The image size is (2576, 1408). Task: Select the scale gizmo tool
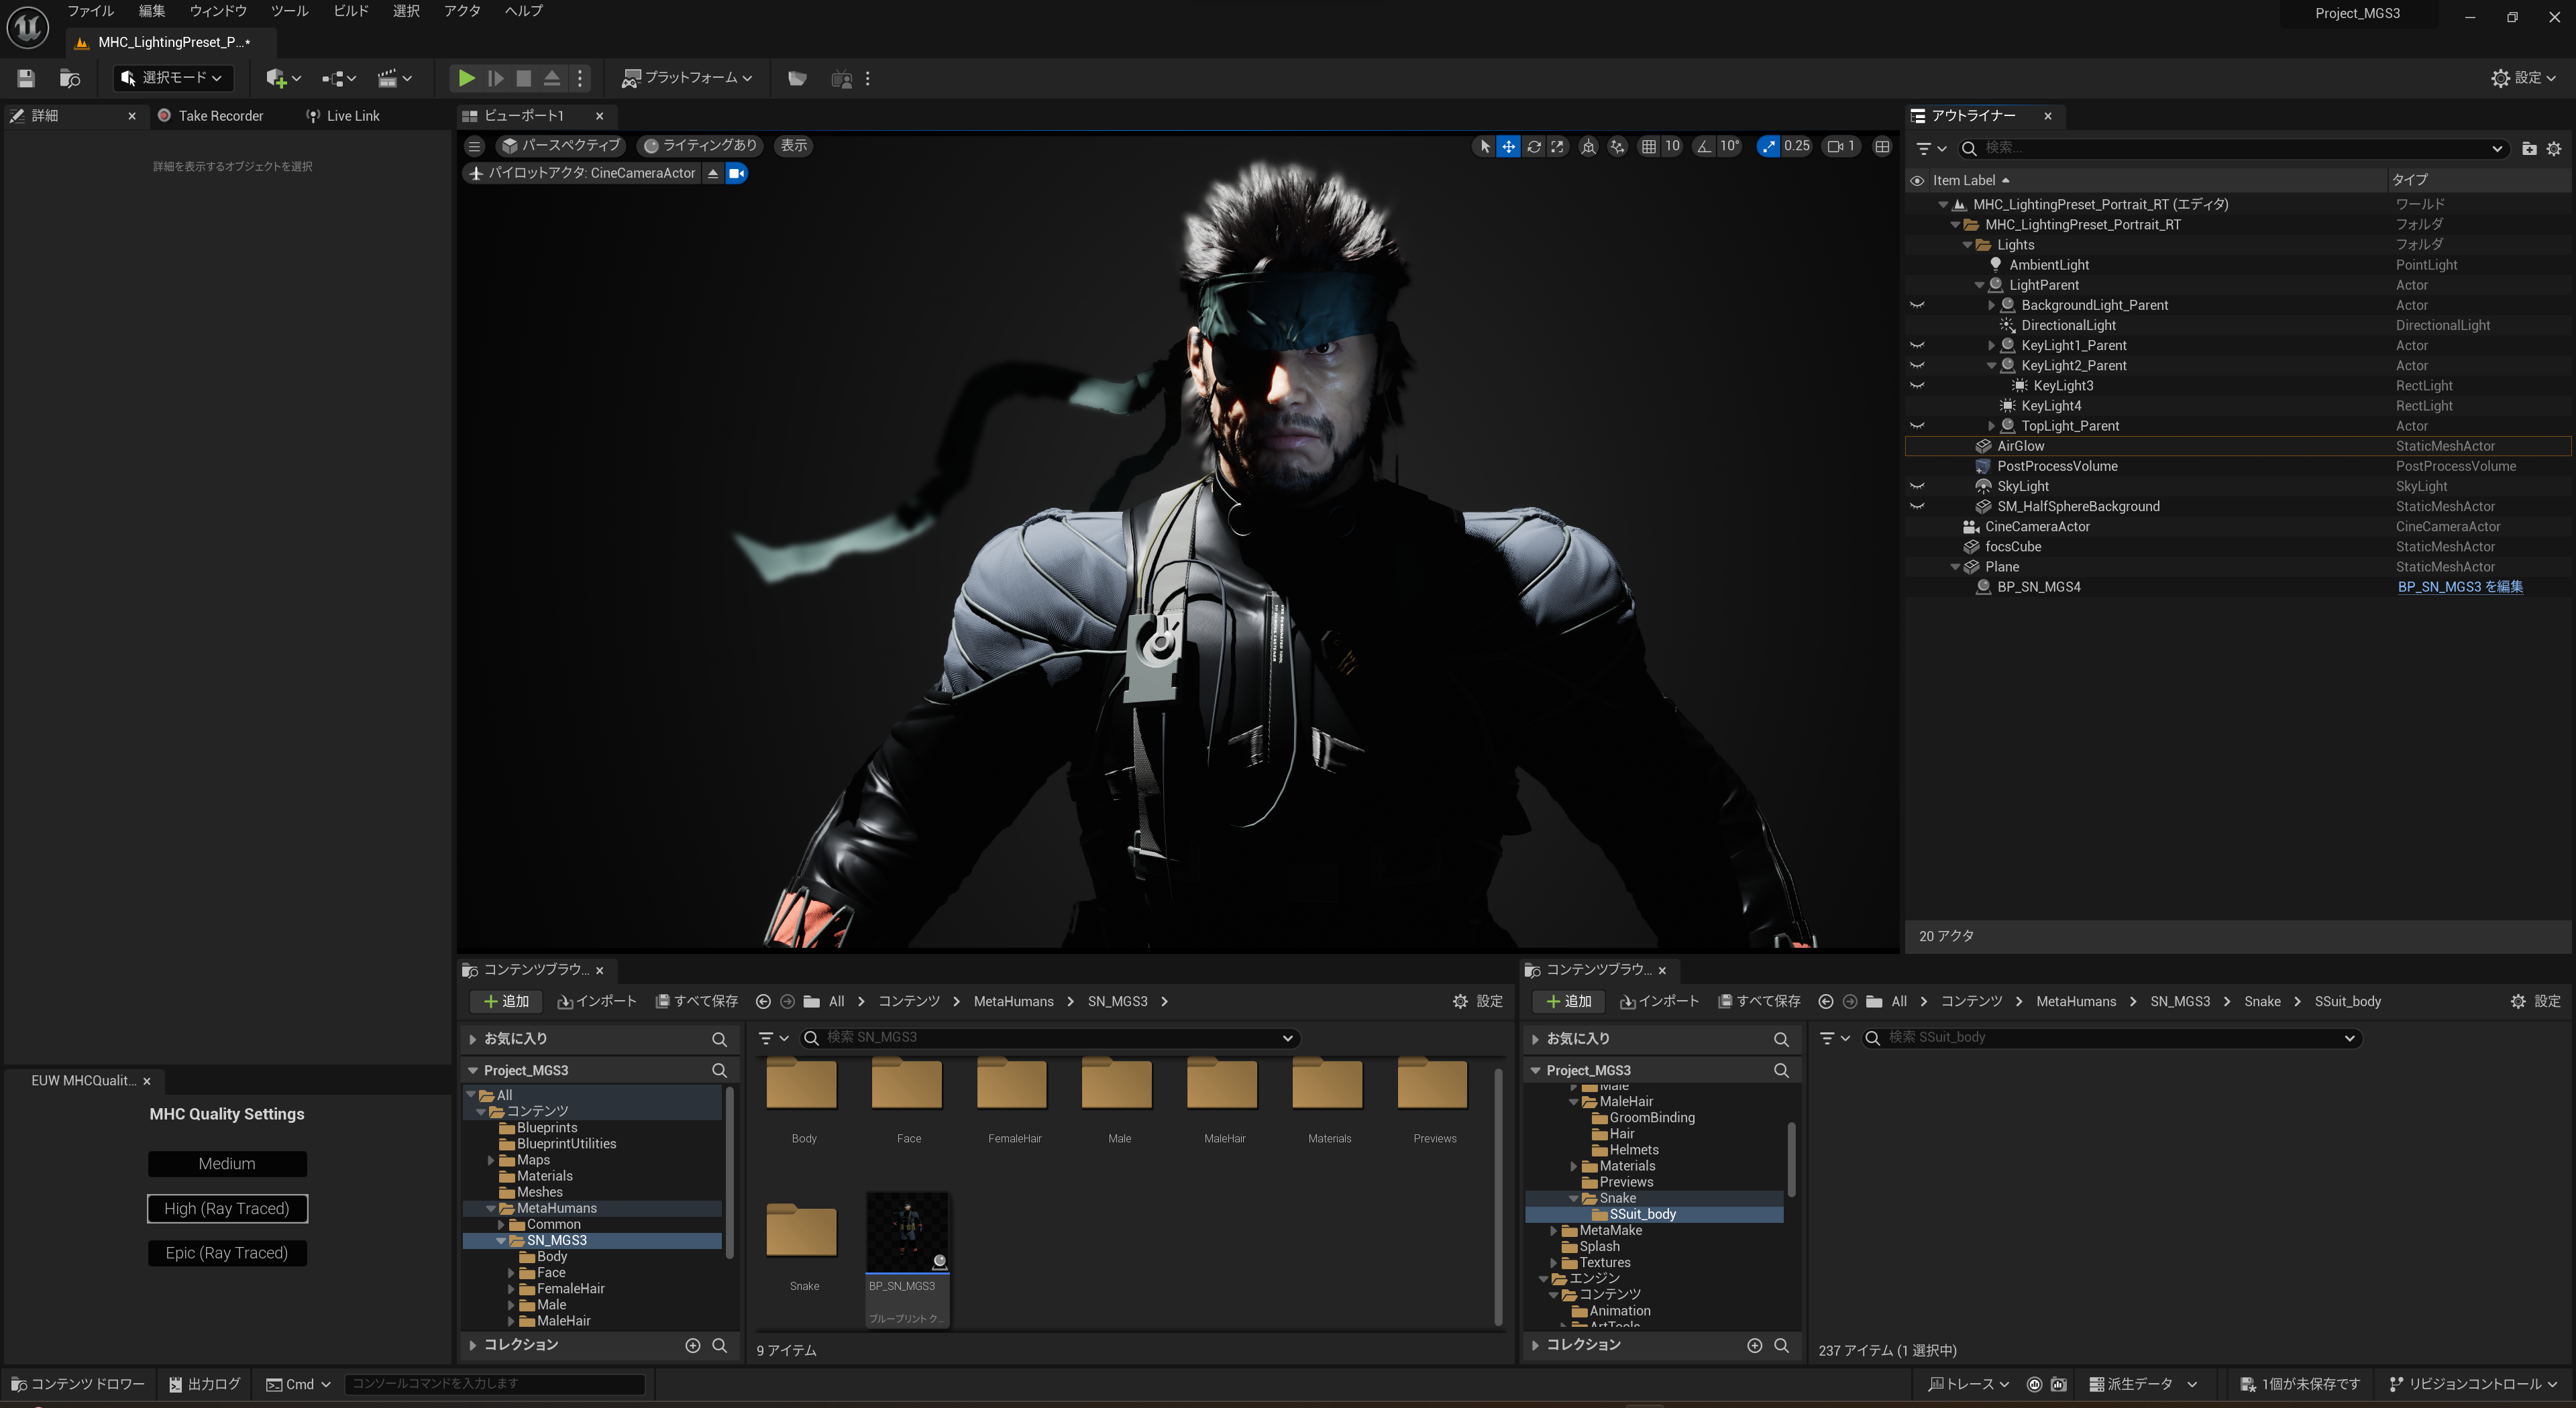click(1557, 146)
